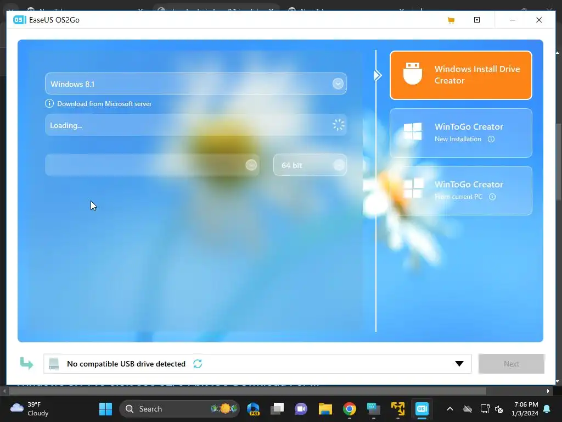Screen dimensions: 562x422
Task: Click the 'Download from Microsoft server' label
Action: [104, 104]
